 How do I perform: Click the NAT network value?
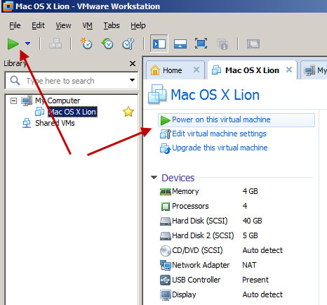(x=249, y=265)
